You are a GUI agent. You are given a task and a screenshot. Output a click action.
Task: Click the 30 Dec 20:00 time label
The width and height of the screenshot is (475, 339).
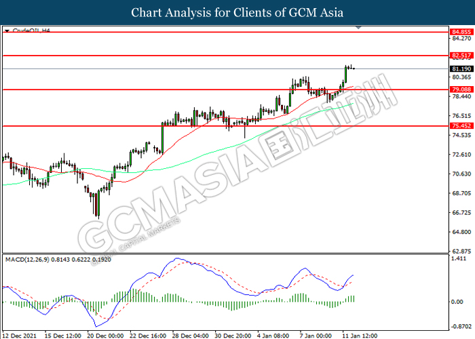click(233, 336)
